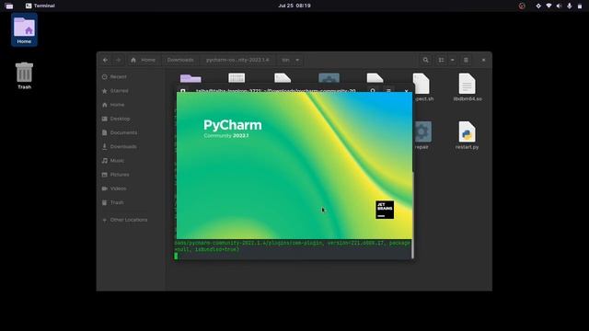Click the Wi-Fi icon in system tray
This screenshot has width=589, height=331.
[549, 6]
